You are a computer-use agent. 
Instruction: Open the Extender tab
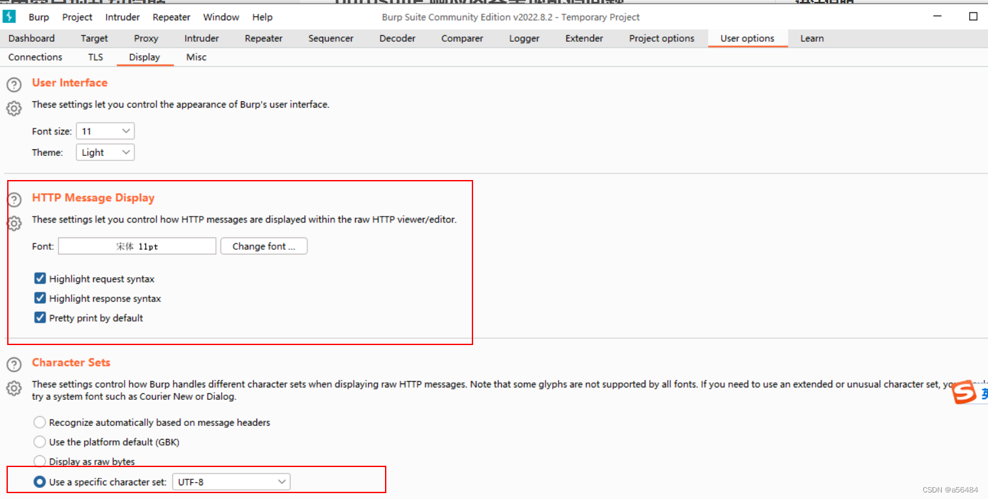[x=584, y=38]
